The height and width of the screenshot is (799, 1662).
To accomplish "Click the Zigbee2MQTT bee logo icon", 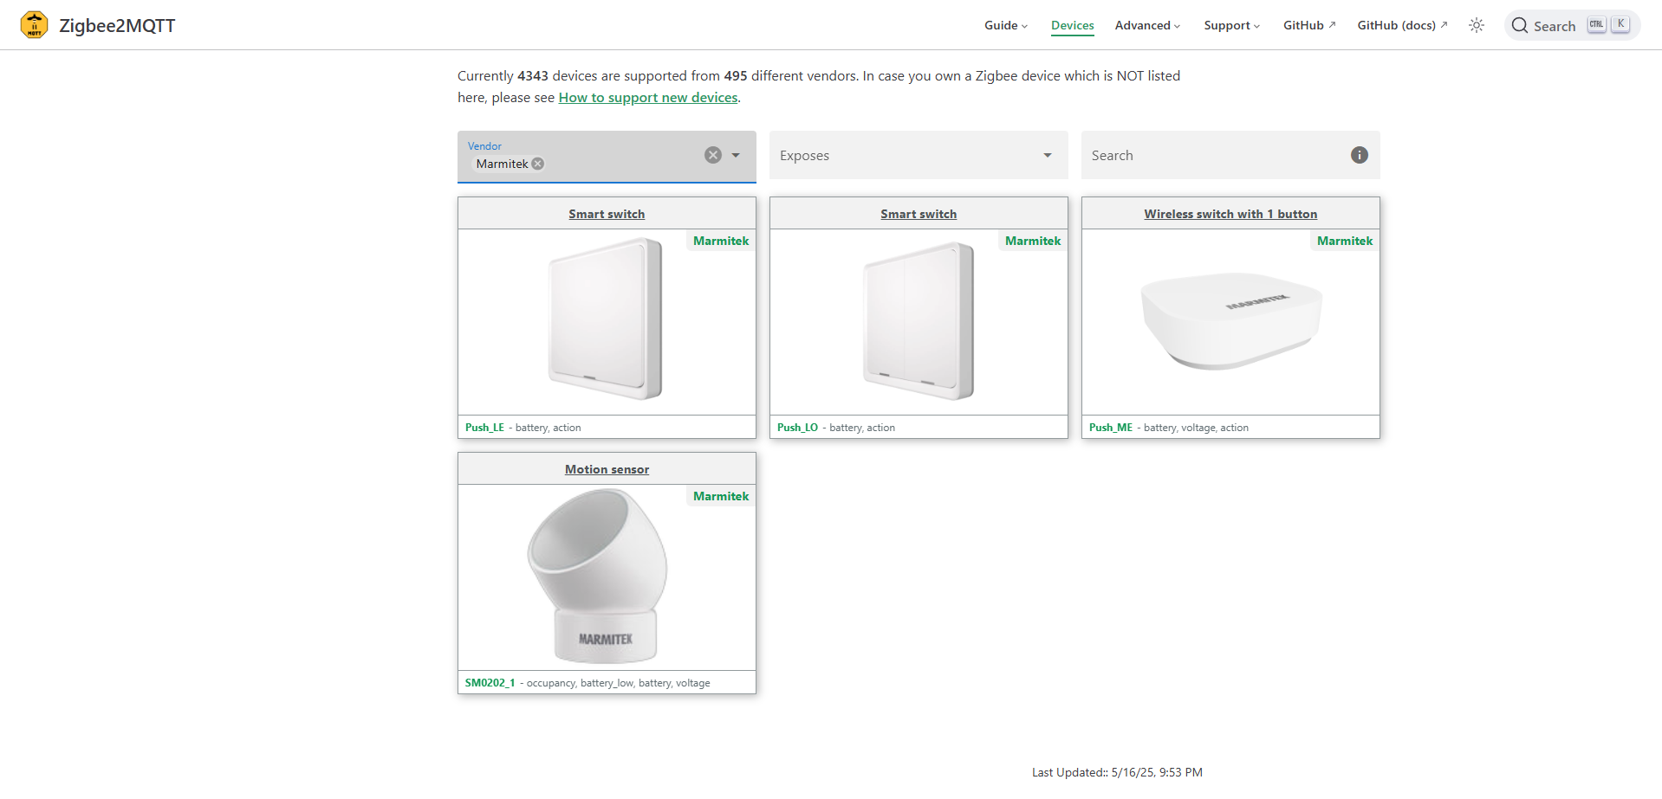I will (x=34, y=25).
